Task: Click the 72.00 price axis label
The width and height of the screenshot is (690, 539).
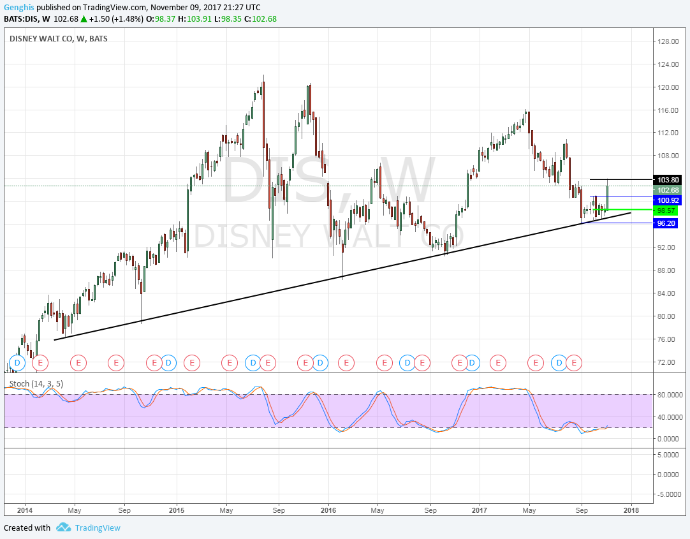Action: [x=668, y=362]
